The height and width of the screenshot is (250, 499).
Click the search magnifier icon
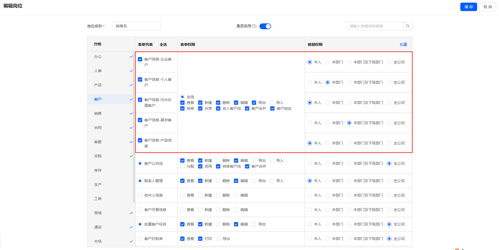pyautogui.click(x=408, y=26)
